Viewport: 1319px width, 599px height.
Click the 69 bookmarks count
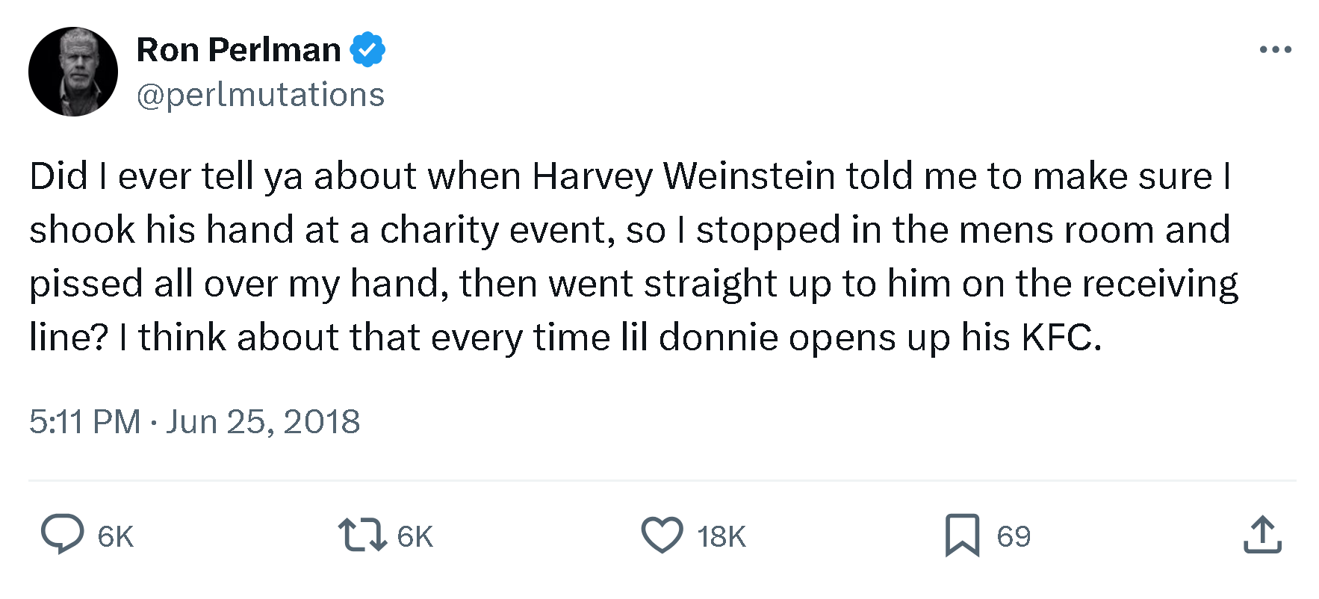1014,536
